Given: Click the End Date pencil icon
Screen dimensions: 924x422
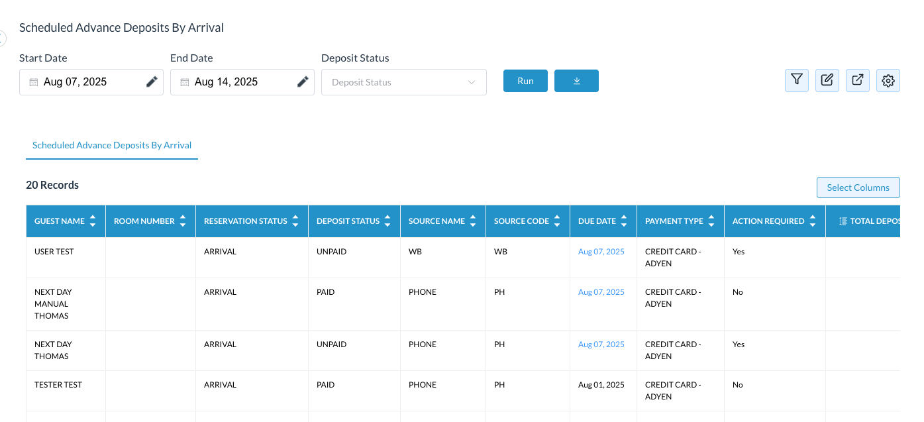Looking at the screenshot, I should (303, 81).
